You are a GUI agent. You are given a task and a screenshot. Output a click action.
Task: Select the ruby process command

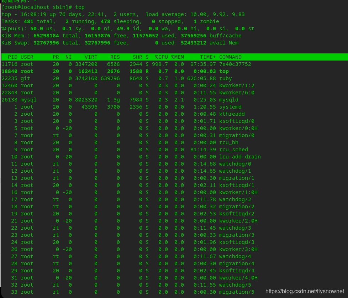pos(226,78)
